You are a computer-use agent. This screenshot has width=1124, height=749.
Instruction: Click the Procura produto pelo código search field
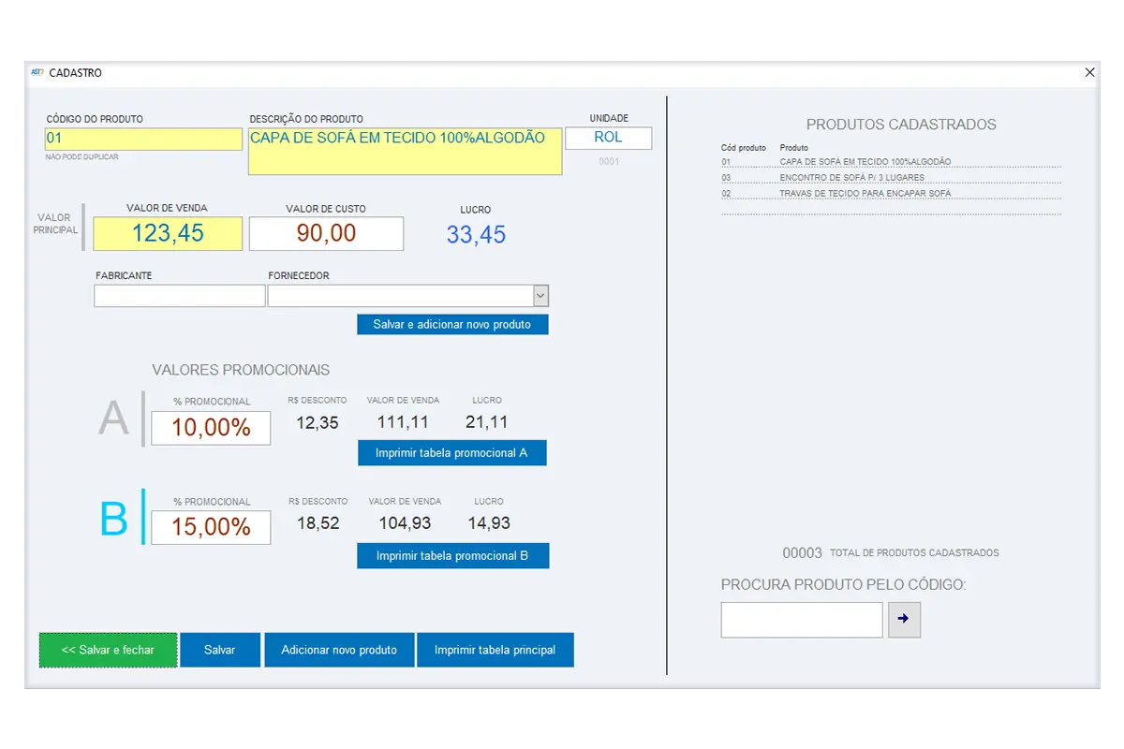tap(802, 620)
